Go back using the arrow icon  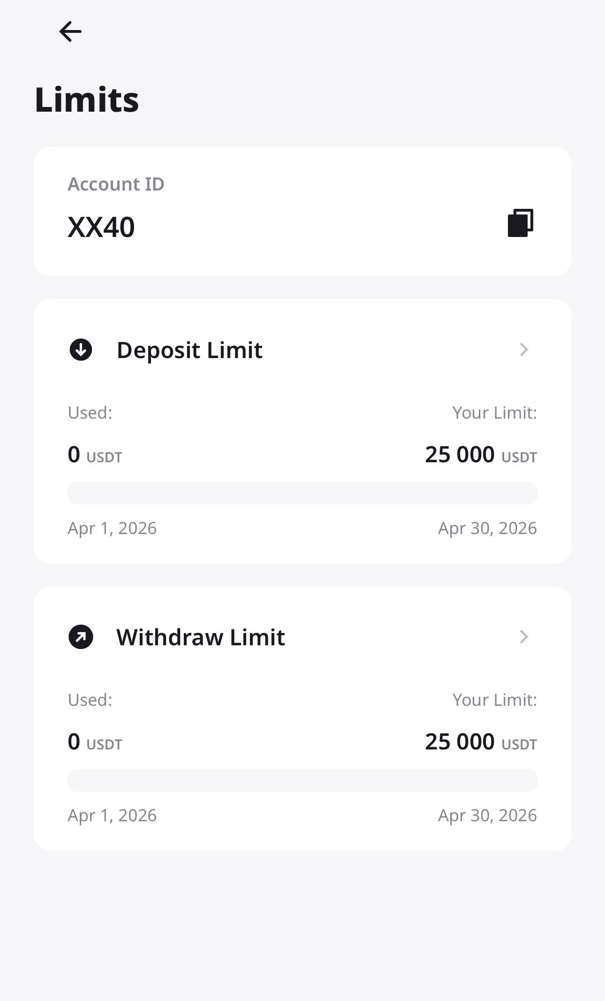(x=70, y=31)
